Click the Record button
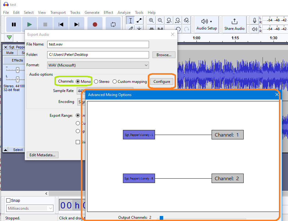 click(95, 24)
